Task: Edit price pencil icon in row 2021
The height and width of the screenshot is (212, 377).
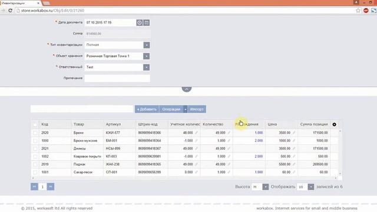Action: coord(294,148)
